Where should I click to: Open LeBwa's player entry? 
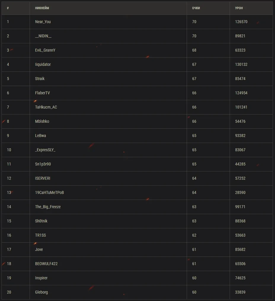coord(41,136)
